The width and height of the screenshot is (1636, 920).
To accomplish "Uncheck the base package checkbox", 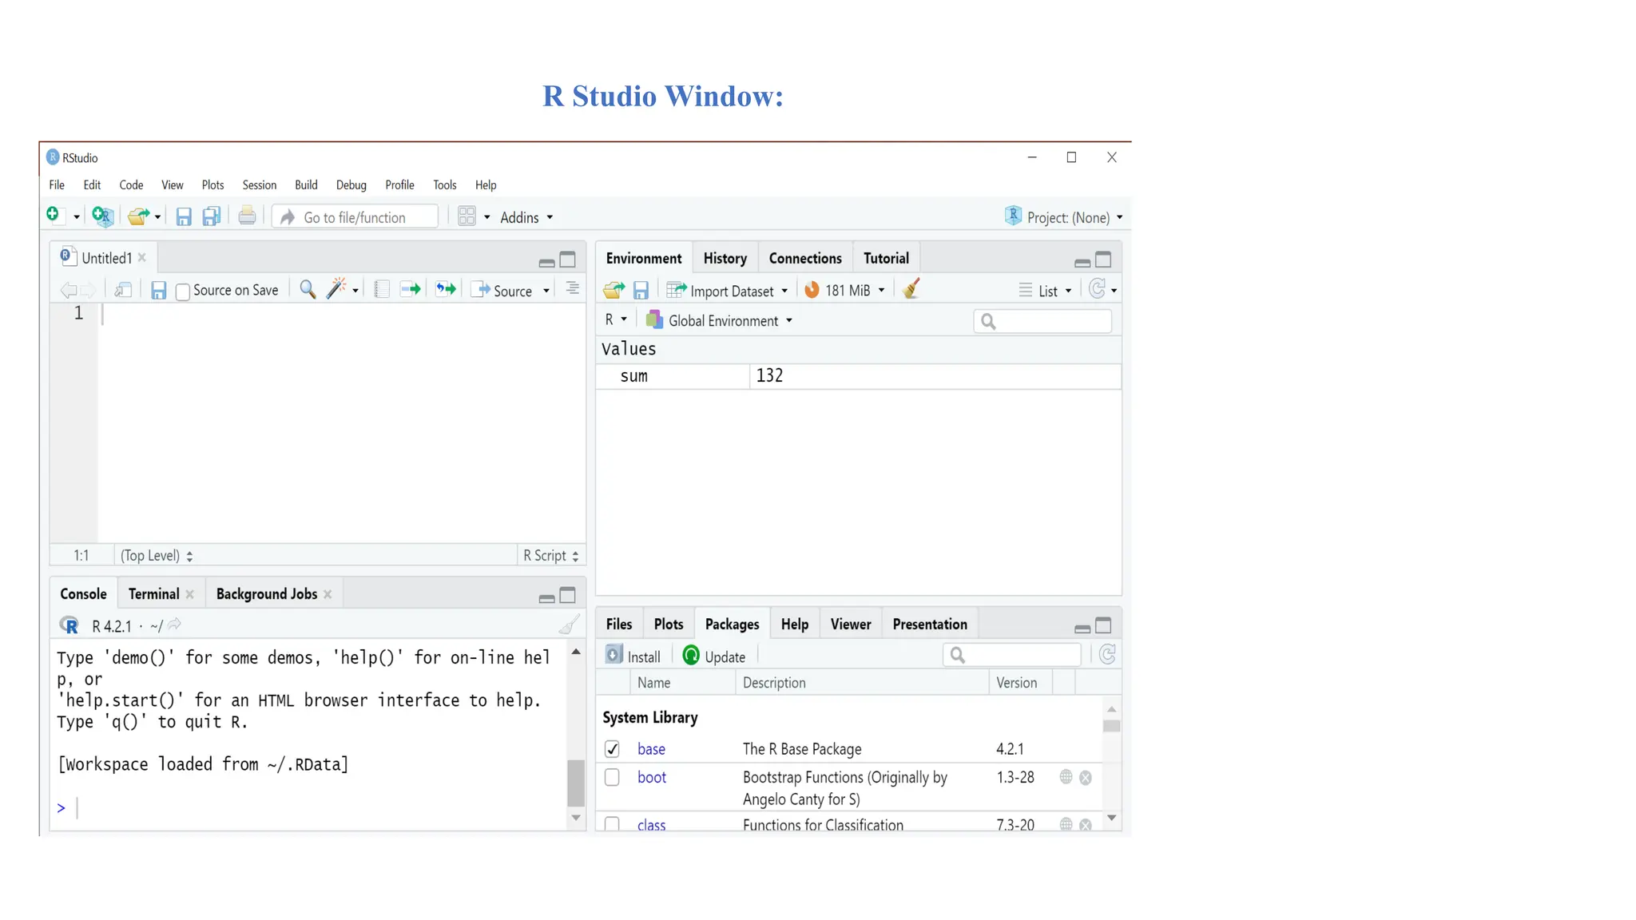I will point(612,749).
